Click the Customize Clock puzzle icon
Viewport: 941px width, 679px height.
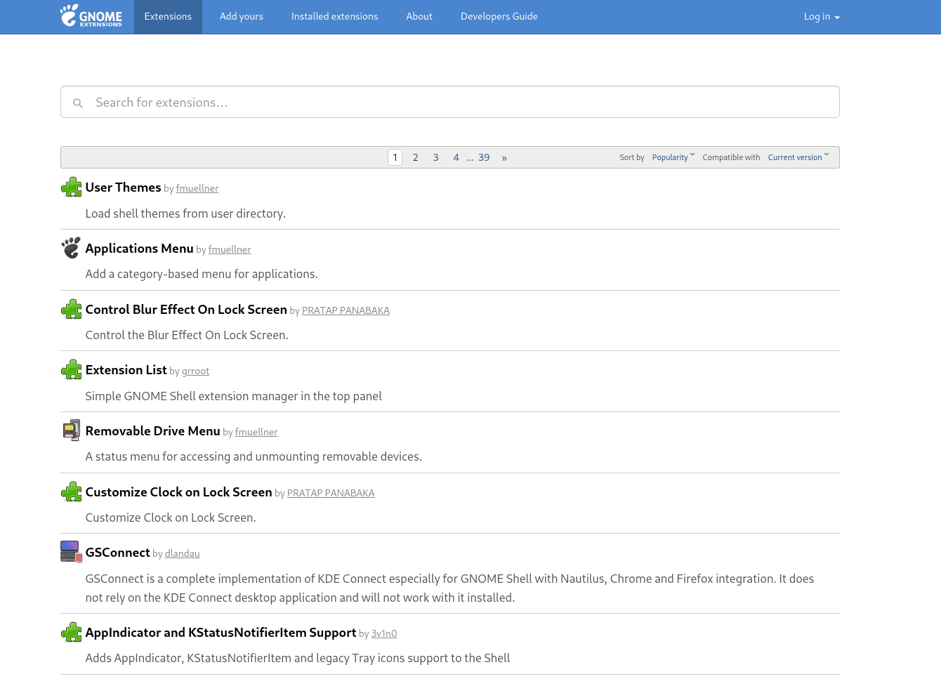71,492
